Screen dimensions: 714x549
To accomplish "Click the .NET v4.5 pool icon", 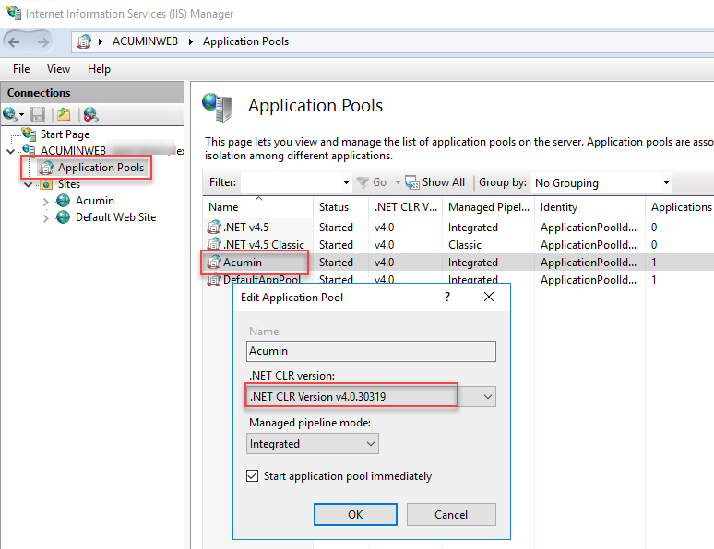I will click(214, 227).
